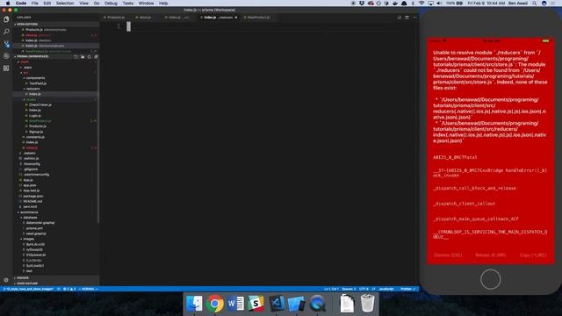Open Spotlight search in the menu bar
562x316 pixels.
click(x=535, y=4)
